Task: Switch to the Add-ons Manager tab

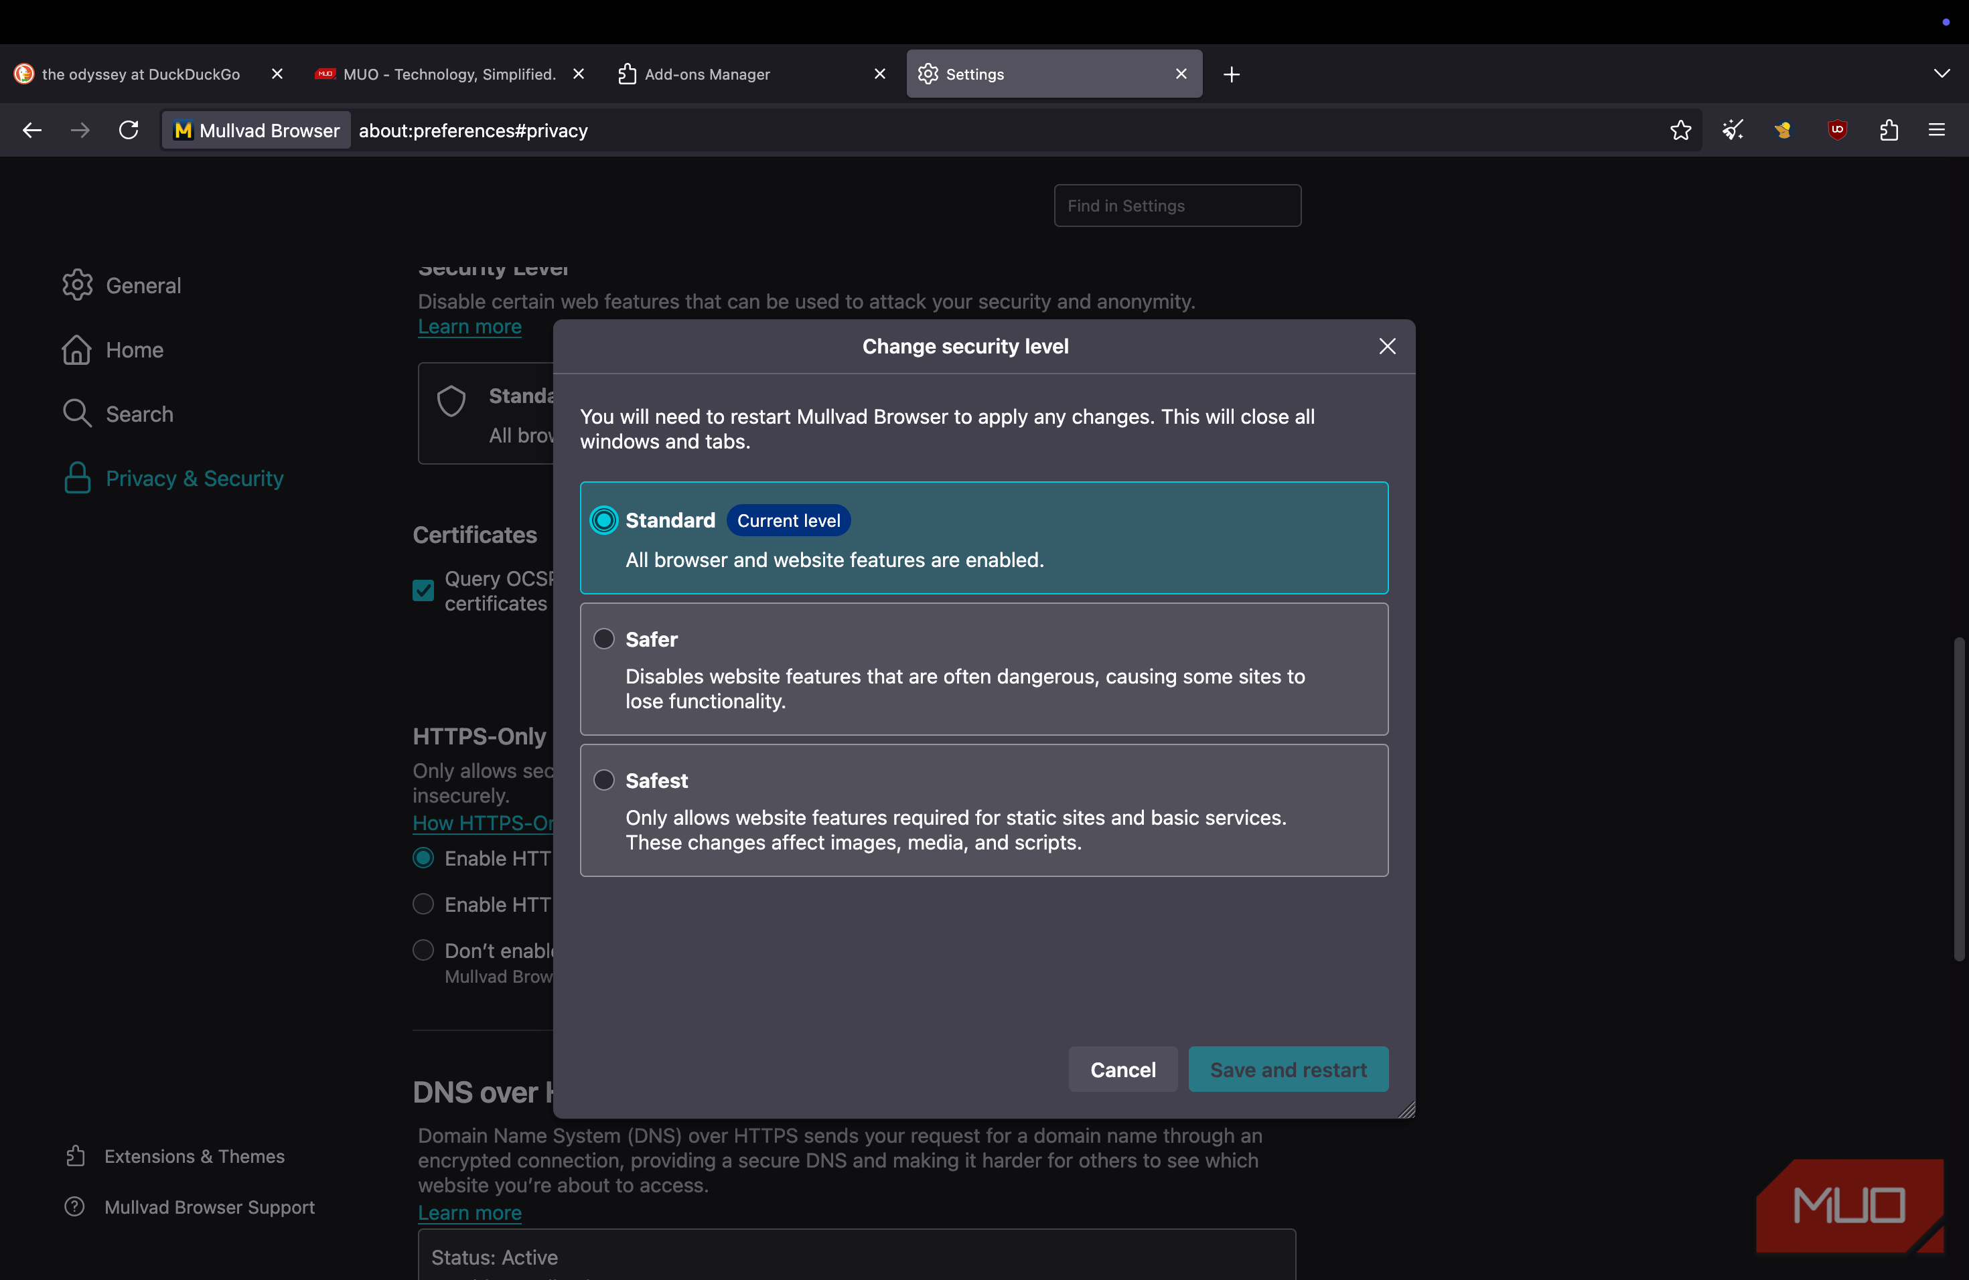Action: [751, 74]
